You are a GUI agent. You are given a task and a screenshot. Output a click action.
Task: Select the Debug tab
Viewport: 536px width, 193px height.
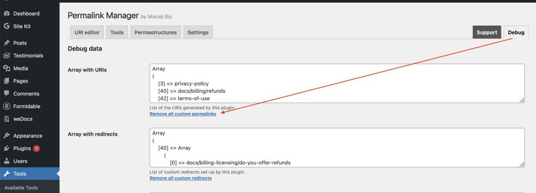516,32
